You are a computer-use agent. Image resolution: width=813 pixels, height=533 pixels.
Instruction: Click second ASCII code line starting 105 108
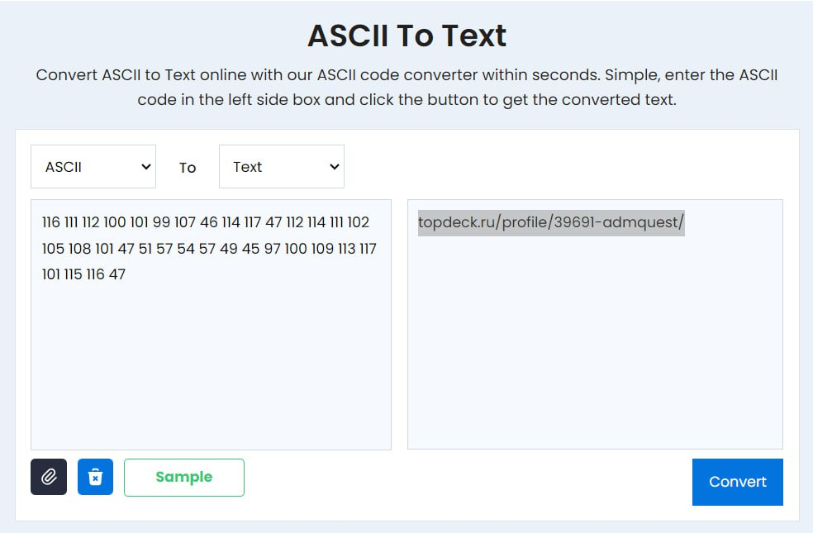[208, 249]
